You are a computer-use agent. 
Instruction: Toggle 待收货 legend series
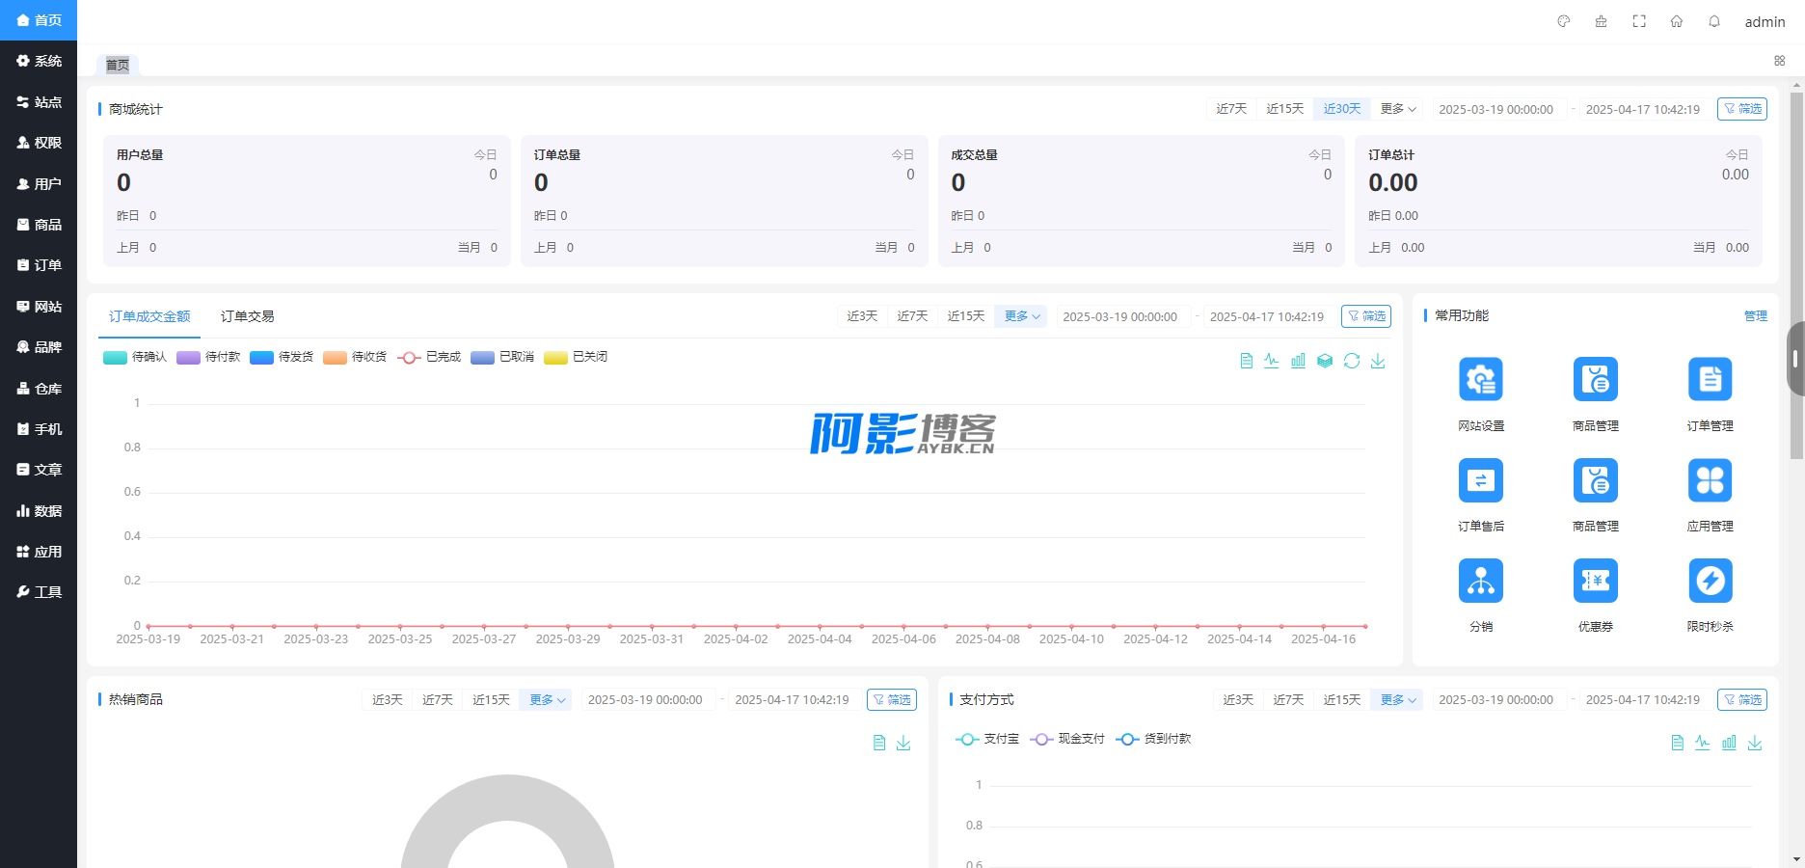click(x=355, y=357)
